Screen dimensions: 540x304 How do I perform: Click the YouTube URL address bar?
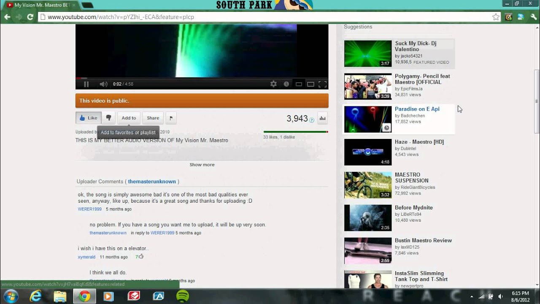266,17
